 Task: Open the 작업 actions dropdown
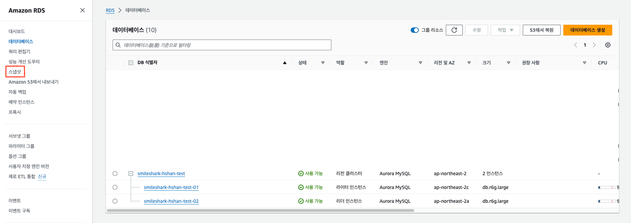coord(505,30)
